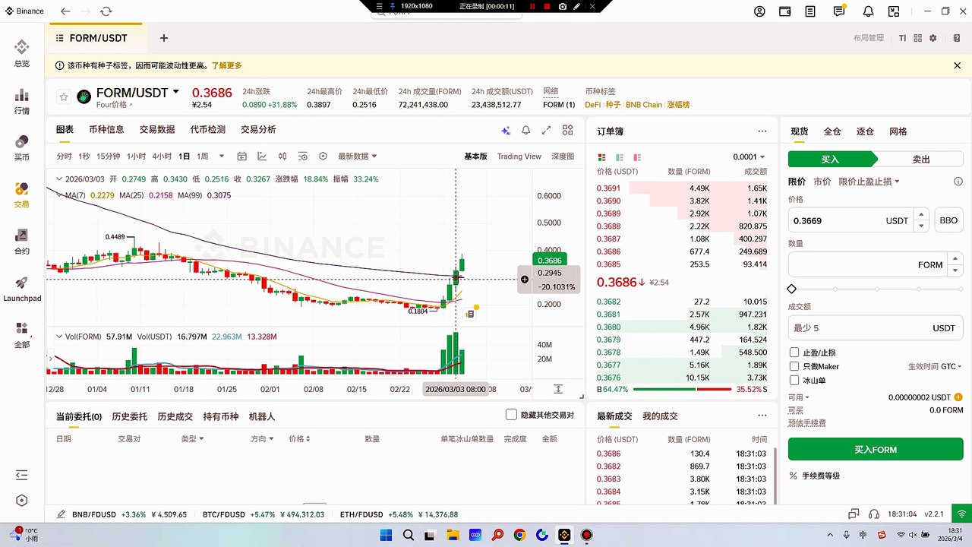Click the multi-chart grid icon above chart
The width and height of the screenshot is (972, 547).
(x=566, y=131)
